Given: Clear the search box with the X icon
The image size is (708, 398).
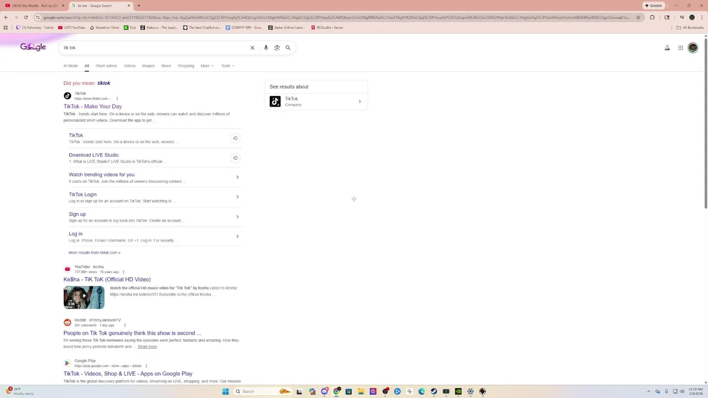Looking at the screenshot, I should pyautogui.click(x=252, y=48).
